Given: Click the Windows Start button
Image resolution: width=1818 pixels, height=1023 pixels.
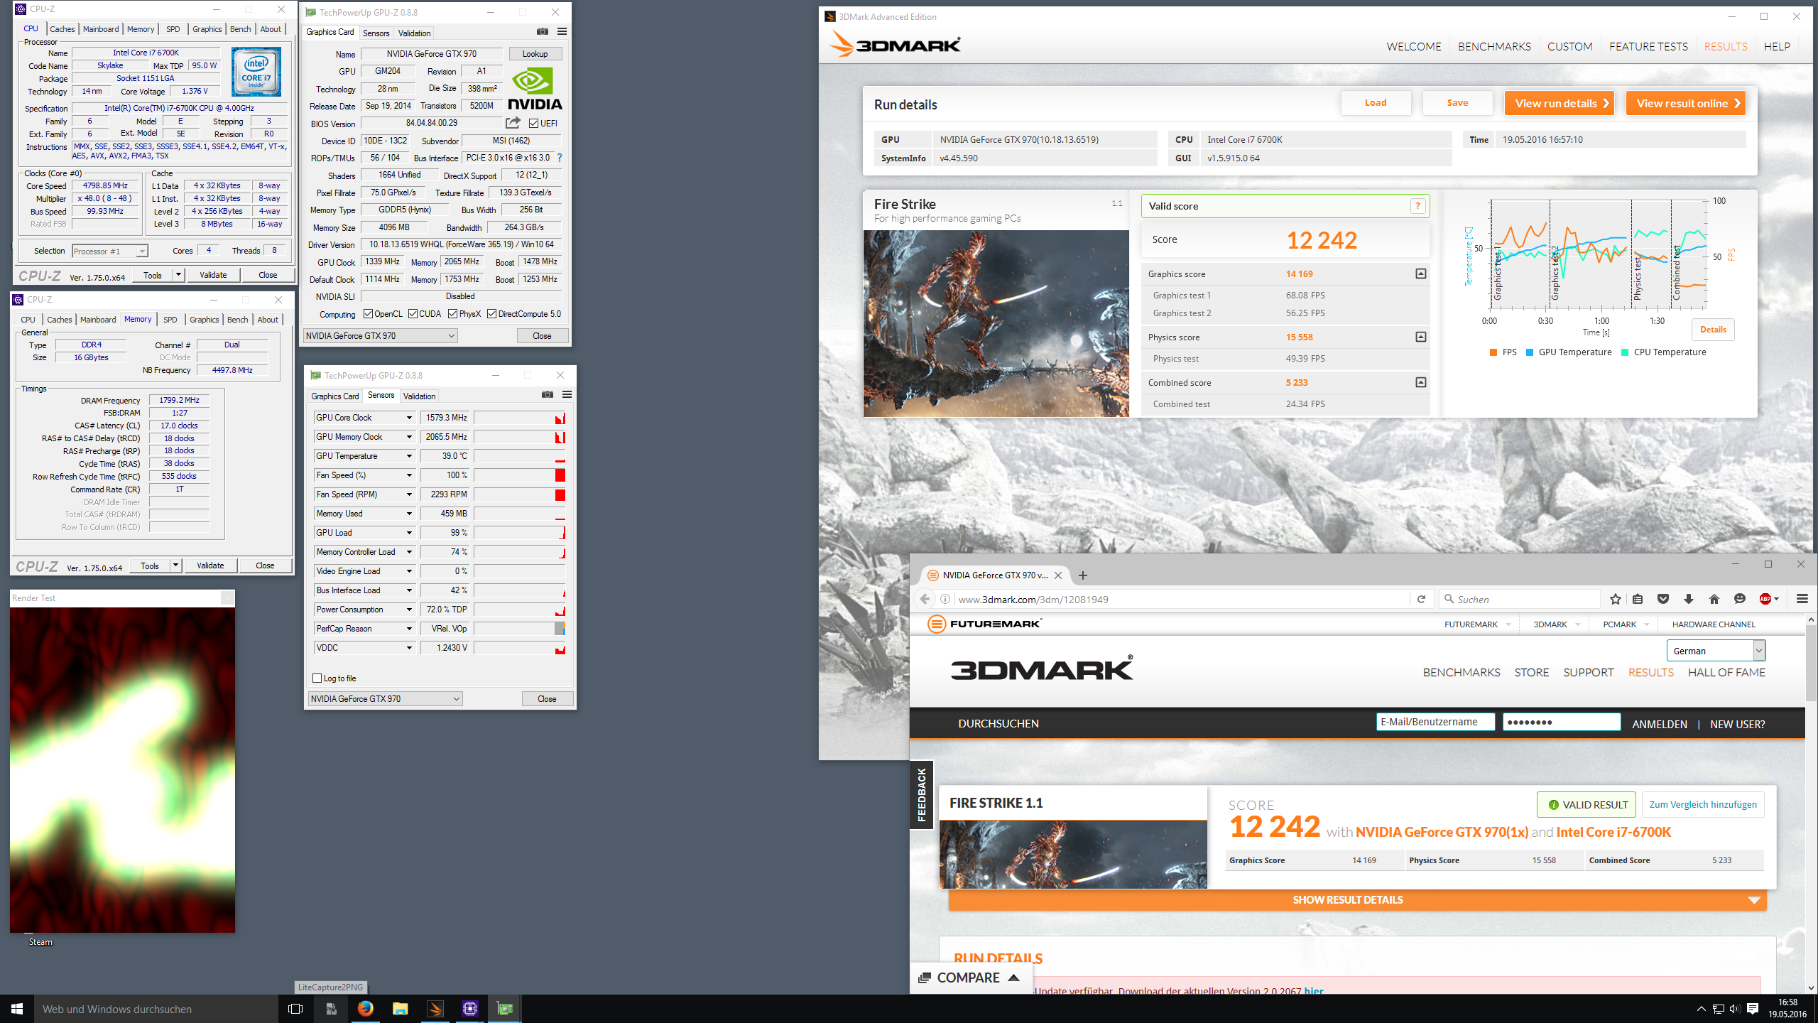Looking at the screenshot, I should coord(17,1009).
